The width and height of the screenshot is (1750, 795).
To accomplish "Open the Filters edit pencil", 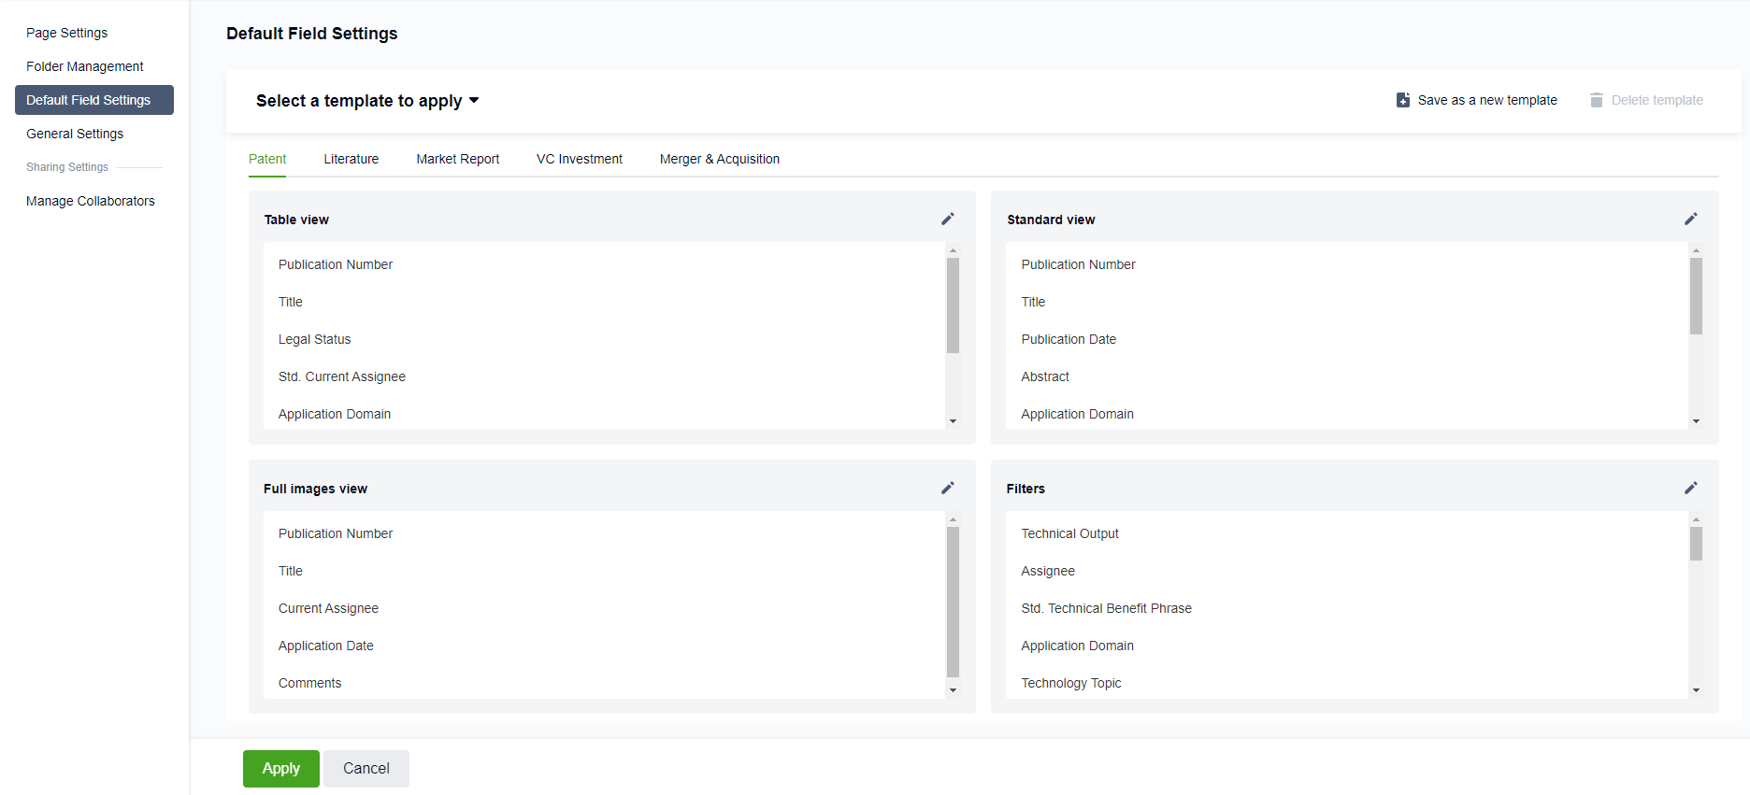I will click(1690, 488).
